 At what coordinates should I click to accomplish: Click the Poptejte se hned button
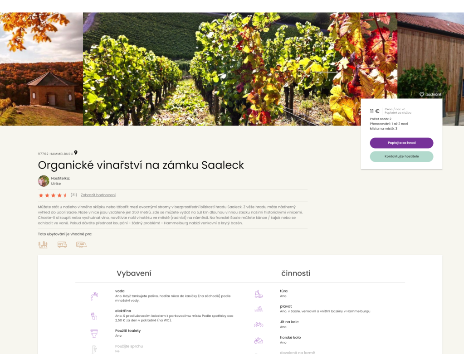pyautogui.click(x=401, y=143)
